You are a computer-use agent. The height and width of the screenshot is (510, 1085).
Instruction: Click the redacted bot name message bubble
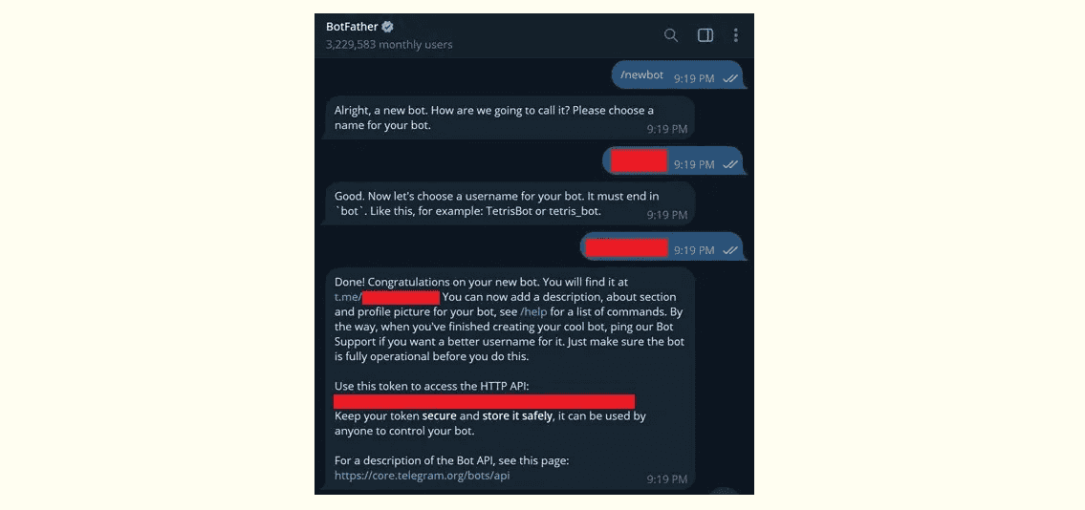pos(673,161)
